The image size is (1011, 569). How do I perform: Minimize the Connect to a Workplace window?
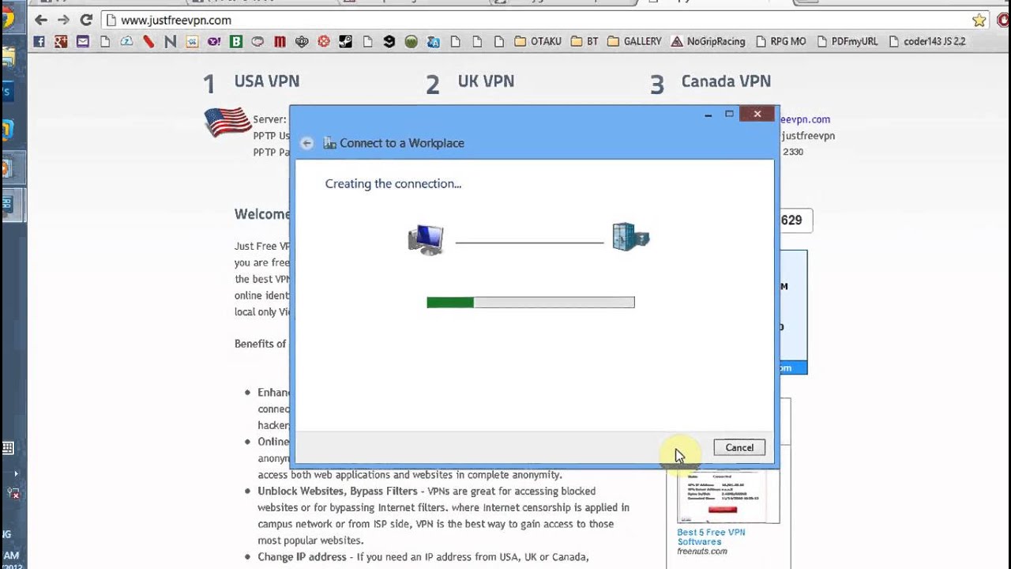pos(708,115)
